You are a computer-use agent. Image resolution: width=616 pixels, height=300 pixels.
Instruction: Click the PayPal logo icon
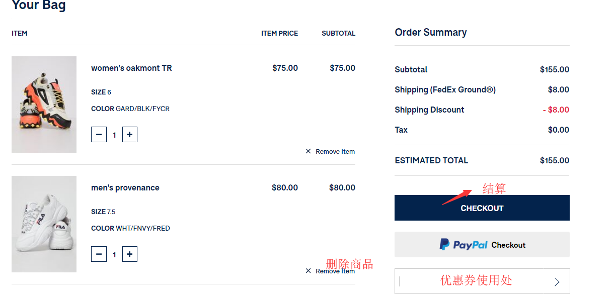(x=445, y=245)
